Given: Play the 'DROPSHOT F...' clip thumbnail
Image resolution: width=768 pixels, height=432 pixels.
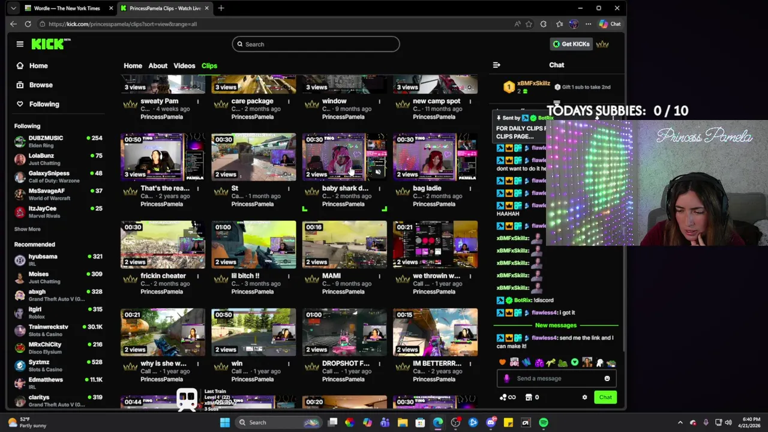Looking at the screenshot, I should (x=344, y=332).
